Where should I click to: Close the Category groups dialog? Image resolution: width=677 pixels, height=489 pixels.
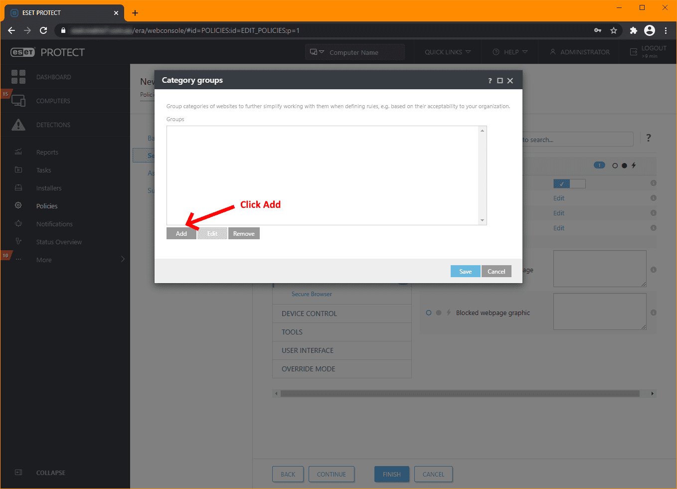tap(510, 81)
